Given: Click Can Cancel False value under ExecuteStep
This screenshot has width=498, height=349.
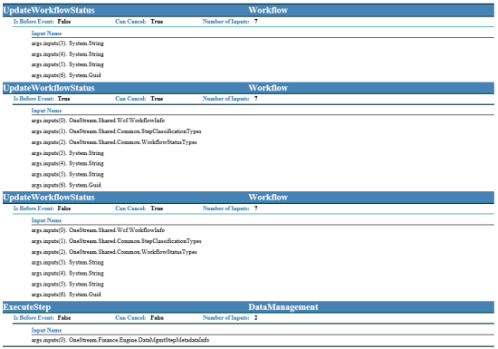Looking at the screenshot, I should click(x=157, y=317).
